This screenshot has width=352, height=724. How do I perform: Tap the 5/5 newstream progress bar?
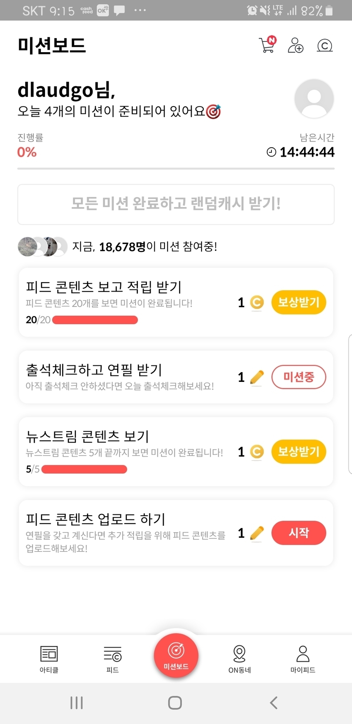click(84, 469)
